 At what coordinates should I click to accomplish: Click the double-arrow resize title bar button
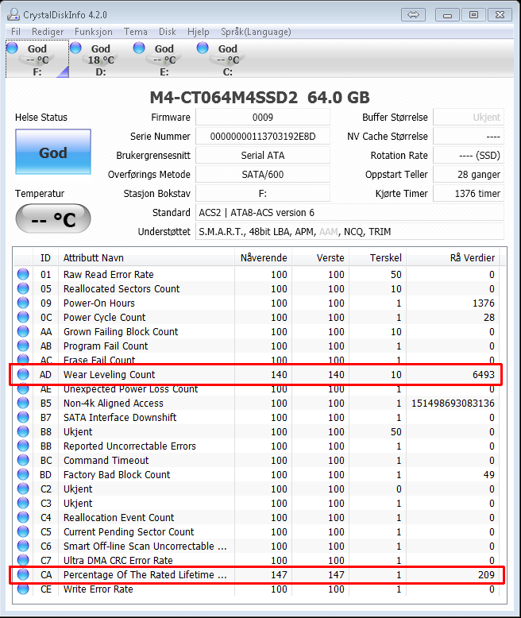tap(414, 15)
